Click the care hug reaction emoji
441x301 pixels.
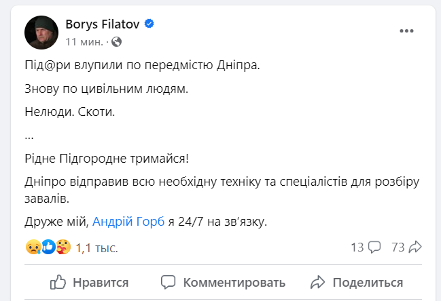click(62, 247)
